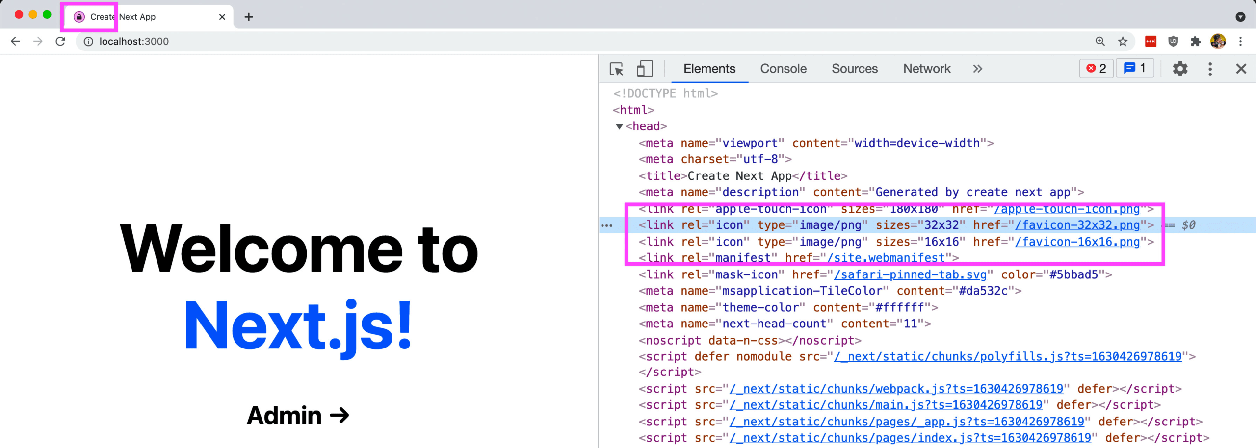The image size is (1256, 448).
Task: Select the next-head-count meta node
Action: point(785,324)
